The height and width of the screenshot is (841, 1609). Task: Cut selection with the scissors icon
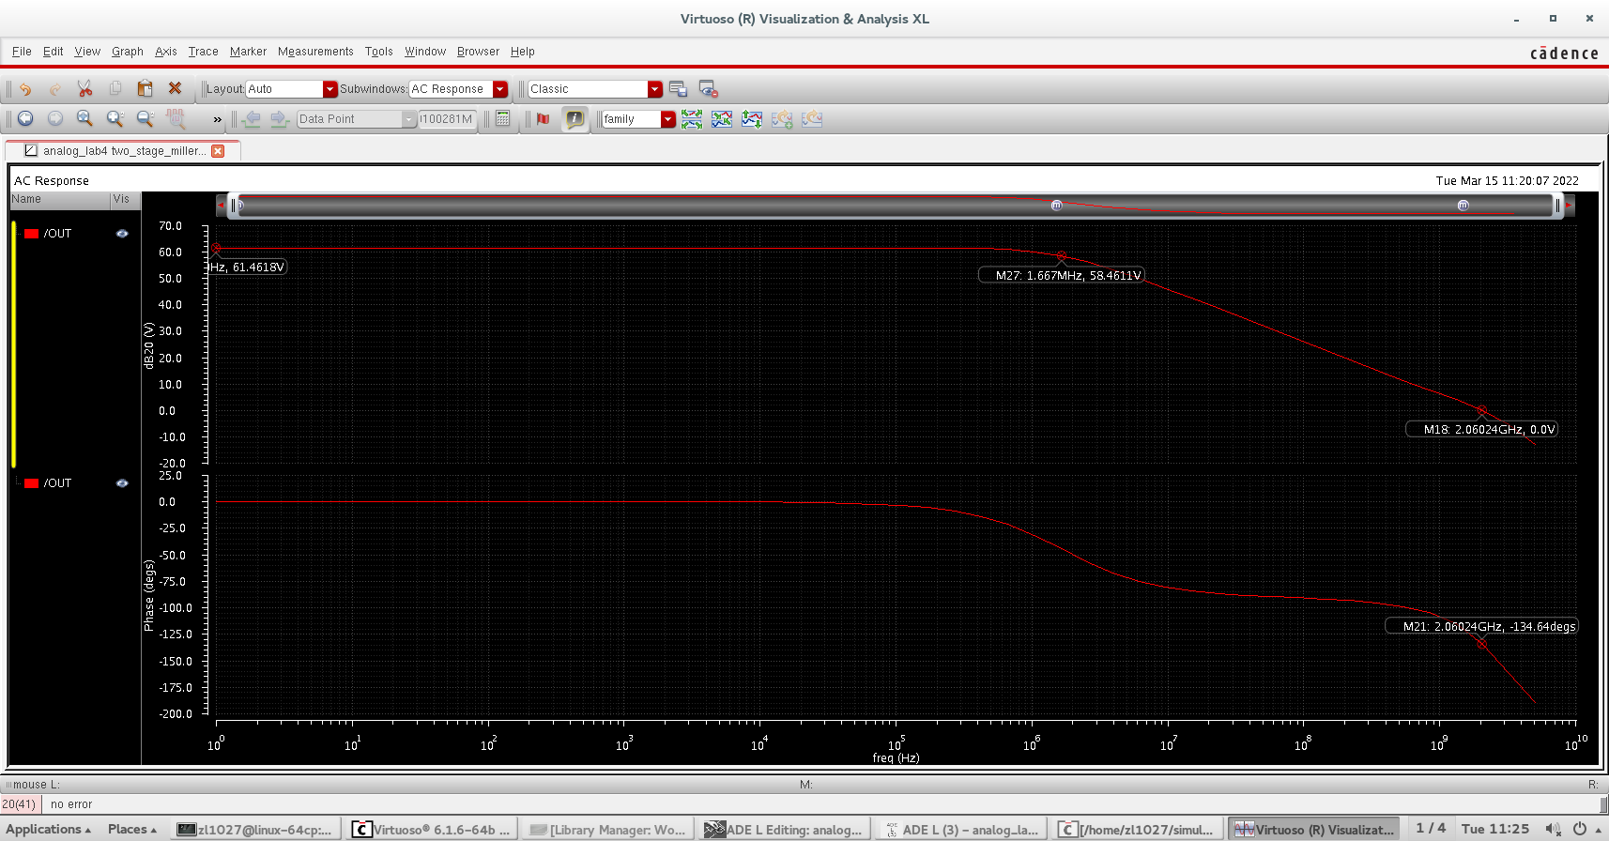[84, 88]
